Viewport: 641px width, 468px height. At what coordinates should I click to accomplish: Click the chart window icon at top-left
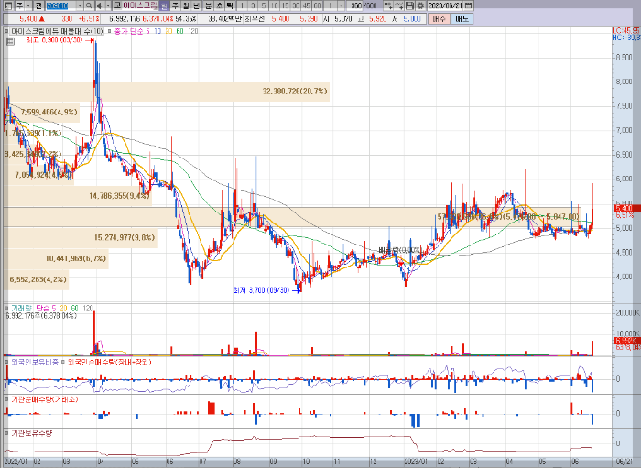[7, 5]
